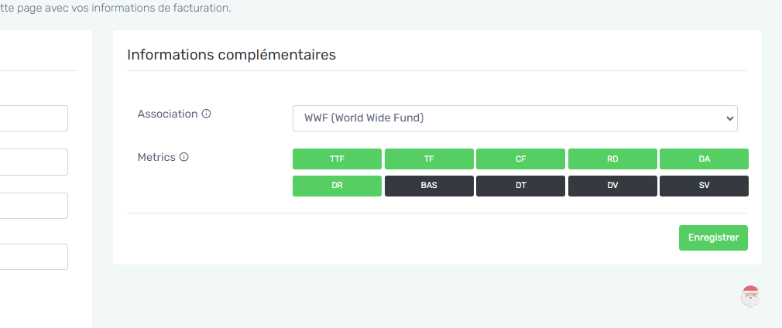
Task: Turn on the SV metric
Action: pyautogui.click(x=705, y=186)
